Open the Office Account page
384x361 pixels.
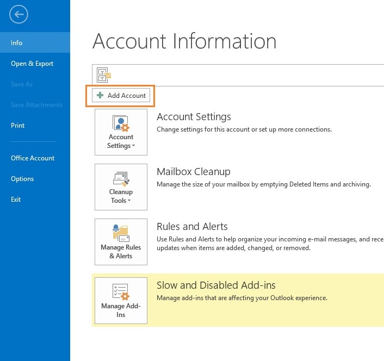coord(35,158)
